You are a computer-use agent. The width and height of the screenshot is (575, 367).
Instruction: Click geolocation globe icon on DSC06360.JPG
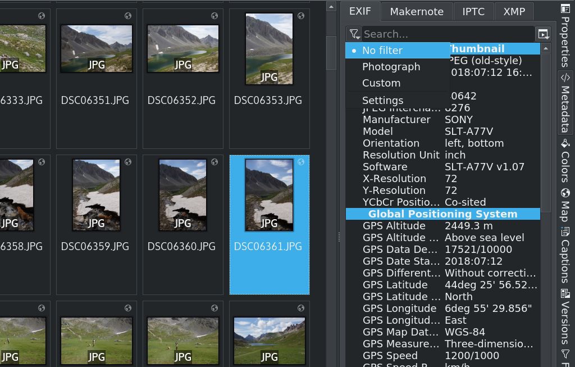(x=215, y=162)
